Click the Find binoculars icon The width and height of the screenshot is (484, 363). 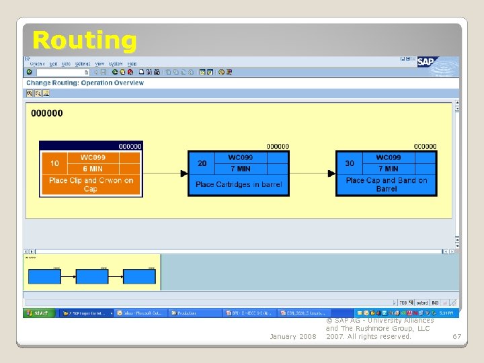click(x=149, y=72)
